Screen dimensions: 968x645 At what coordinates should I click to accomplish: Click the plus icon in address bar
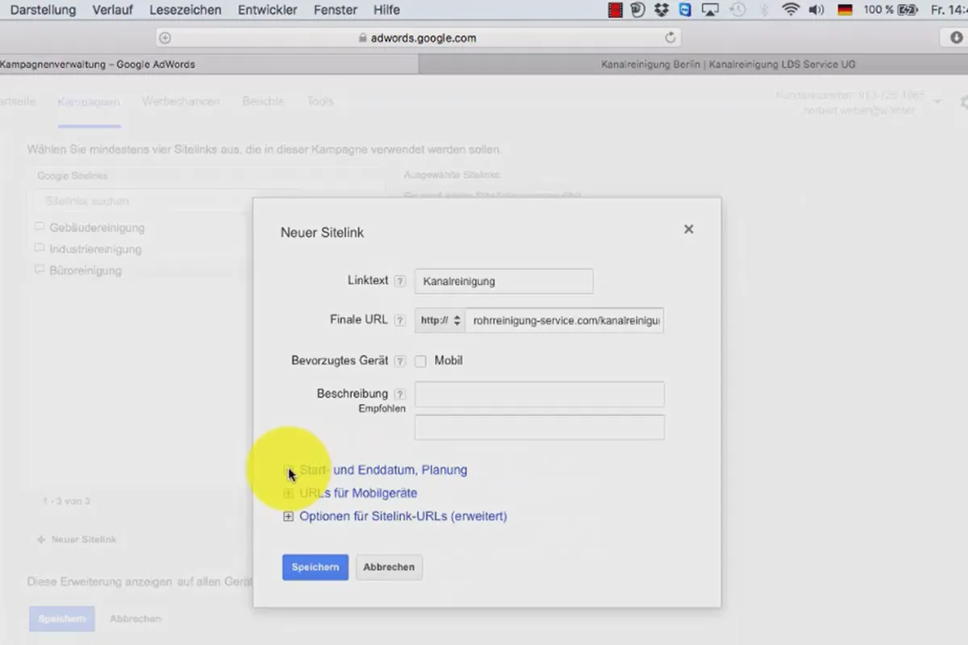coord(165,38)
